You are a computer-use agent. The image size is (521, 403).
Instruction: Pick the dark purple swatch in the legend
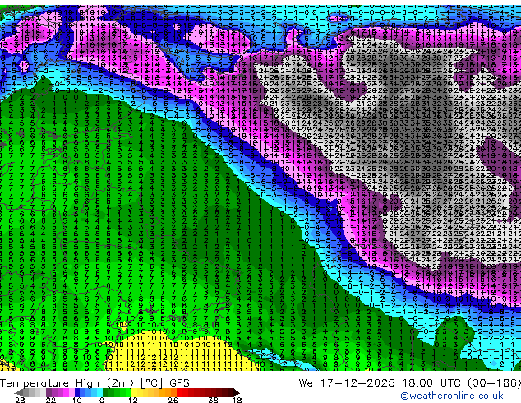(48, 392)
